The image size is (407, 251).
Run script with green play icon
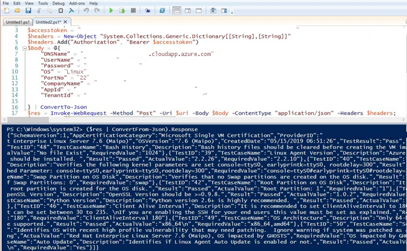pyautogui.click(x=111, y=10)
